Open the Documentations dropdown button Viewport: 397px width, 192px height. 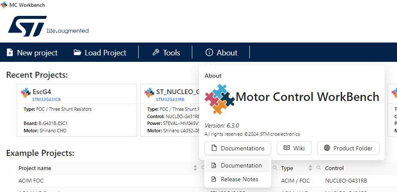click(x=238, y=148)
